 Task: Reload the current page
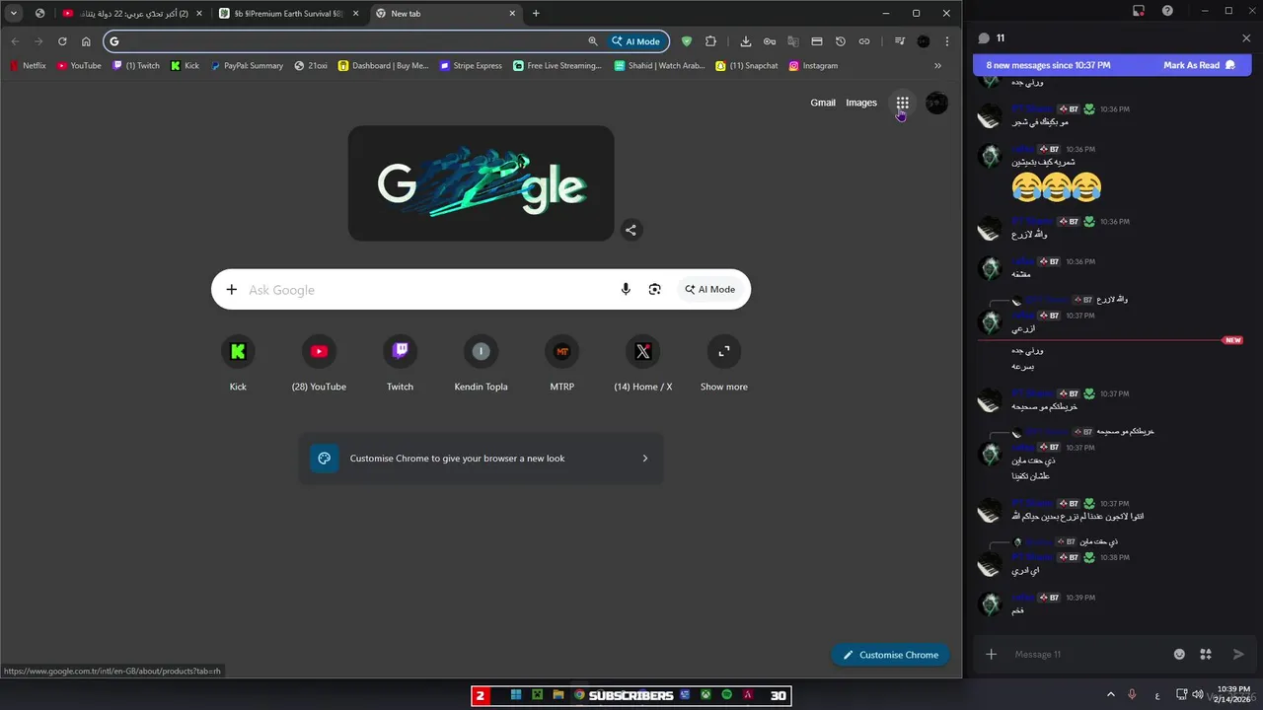coord(62,41)
